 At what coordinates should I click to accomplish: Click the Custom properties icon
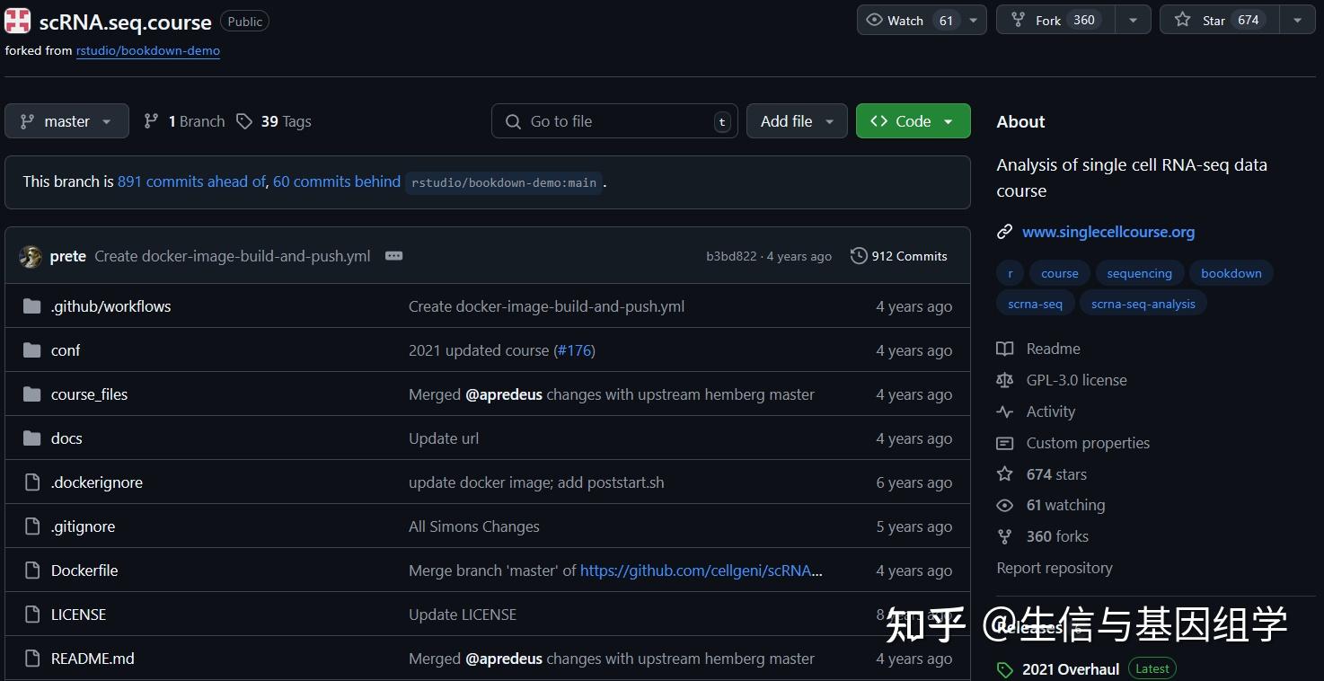(x=1005, y=443)
